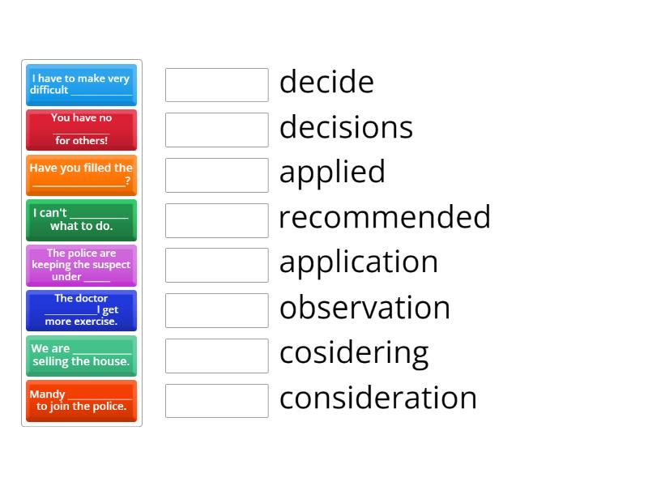The image size is (648, 486).
Task: Select the orange 'Have you filled the' card
Action: click(82, 175)
